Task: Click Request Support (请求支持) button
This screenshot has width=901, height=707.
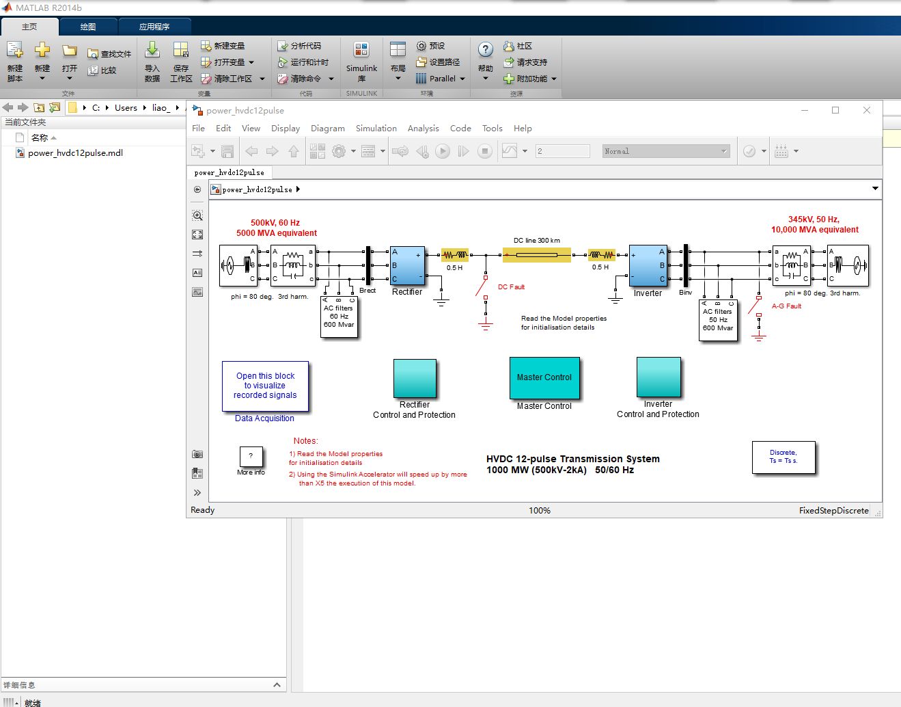Action: [525, 62]
